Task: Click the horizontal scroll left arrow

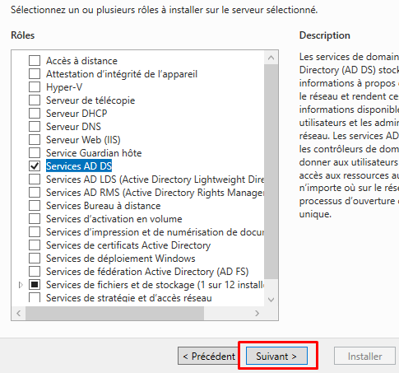Action: [x=19, y=313]
